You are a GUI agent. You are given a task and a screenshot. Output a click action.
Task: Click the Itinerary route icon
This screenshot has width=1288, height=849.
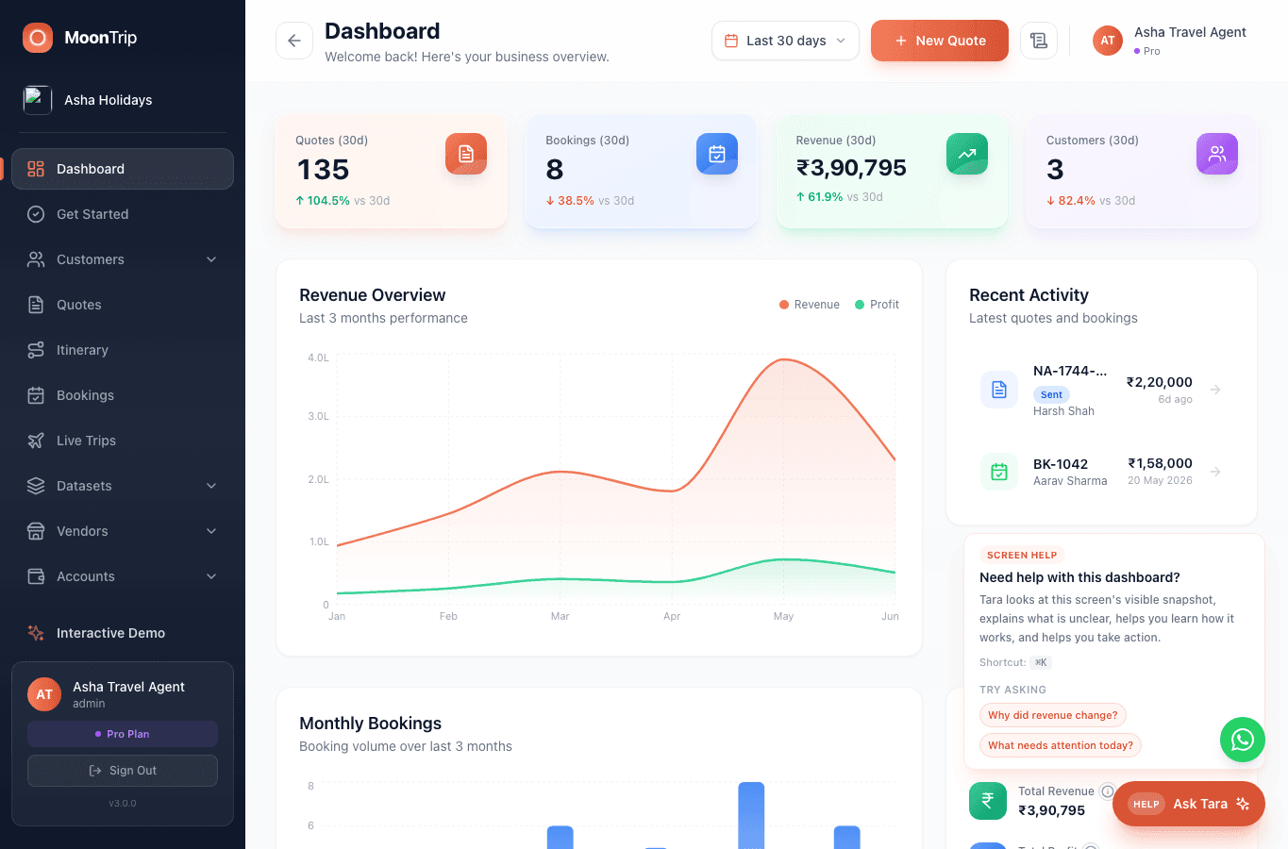pos(36,350)
